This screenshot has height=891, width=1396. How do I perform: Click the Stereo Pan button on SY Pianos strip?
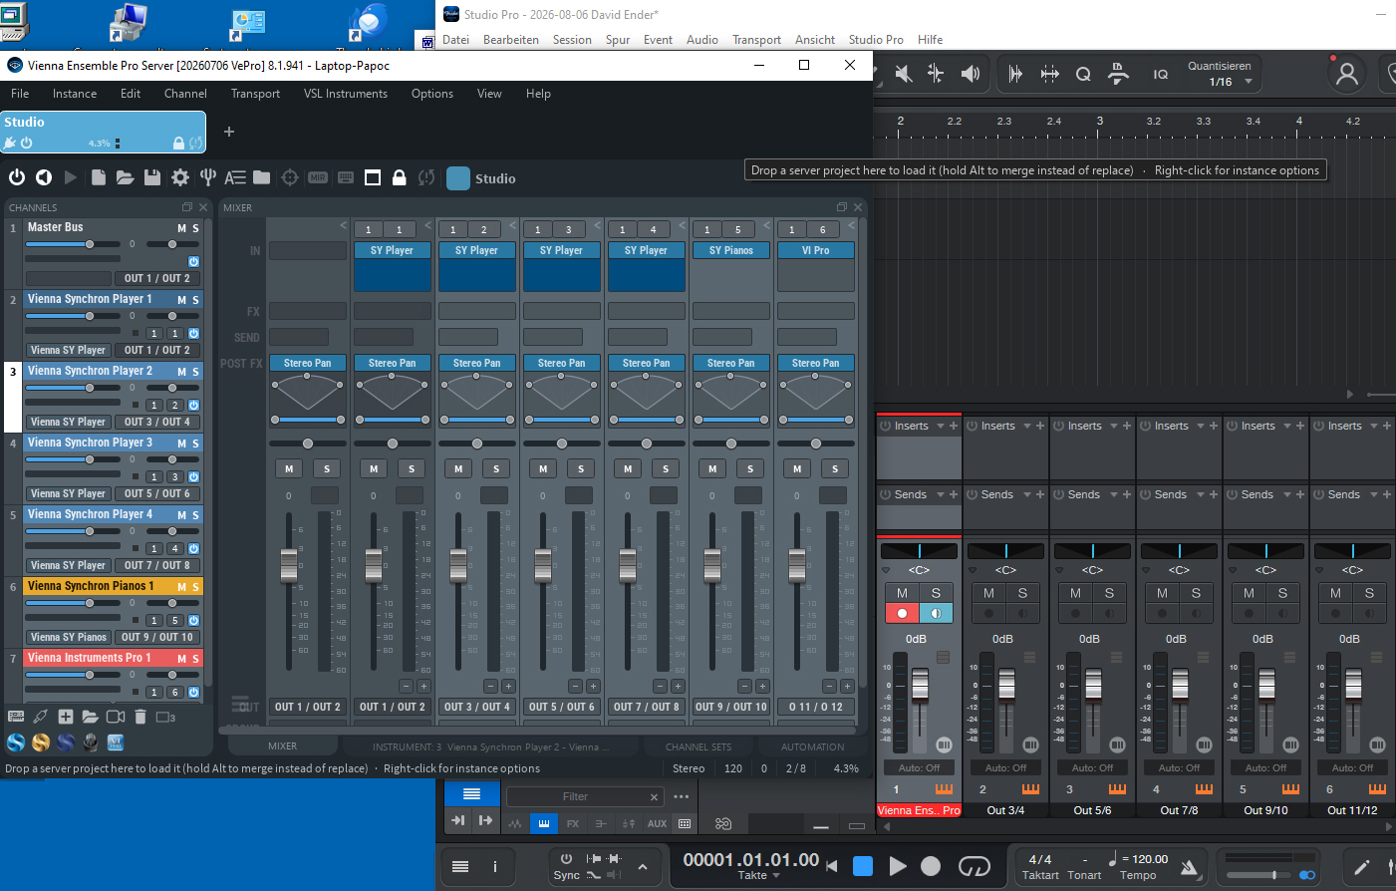pyautogui.click(x=731, y=363)
